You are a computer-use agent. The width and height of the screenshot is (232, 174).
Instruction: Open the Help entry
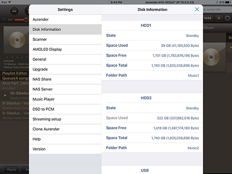tap(65, 139)
